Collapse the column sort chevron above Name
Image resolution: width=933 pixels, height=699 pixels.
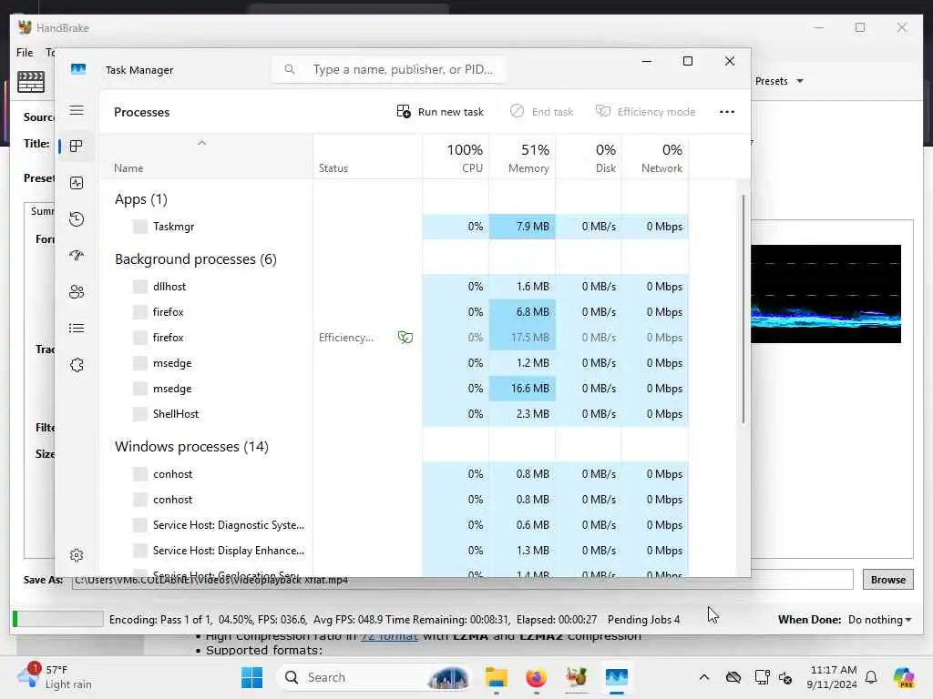tap(201, 143)
